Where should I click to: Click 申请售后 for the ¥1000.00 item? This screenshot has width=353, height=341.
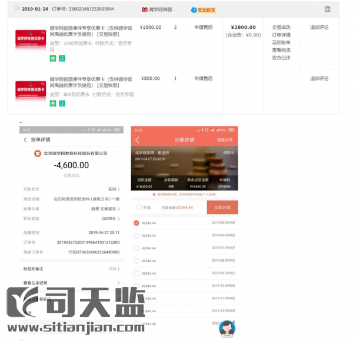click(x=204, y=28)
